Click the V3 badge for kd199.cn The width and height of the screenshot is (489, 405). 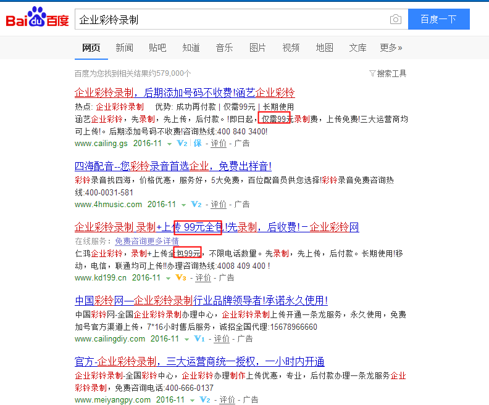[x=181, y=277]
